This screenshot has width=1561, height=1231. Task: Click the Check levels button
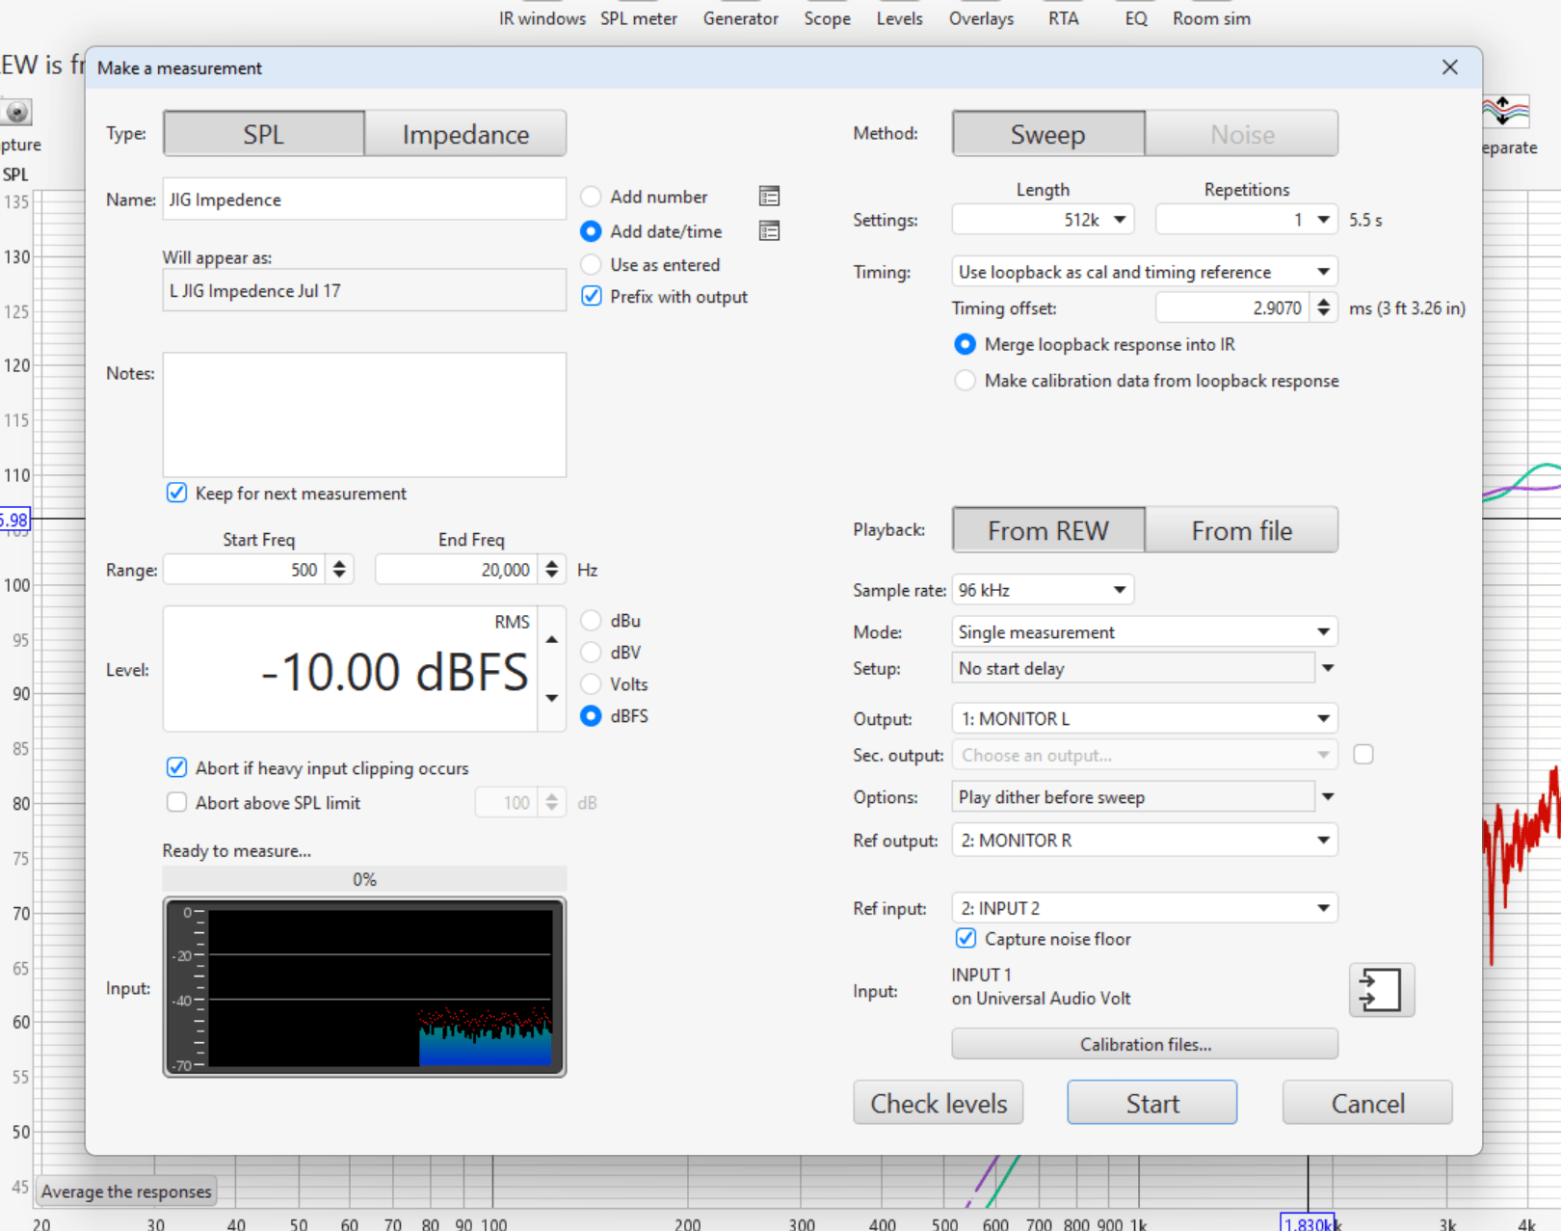click(939, 1103)
